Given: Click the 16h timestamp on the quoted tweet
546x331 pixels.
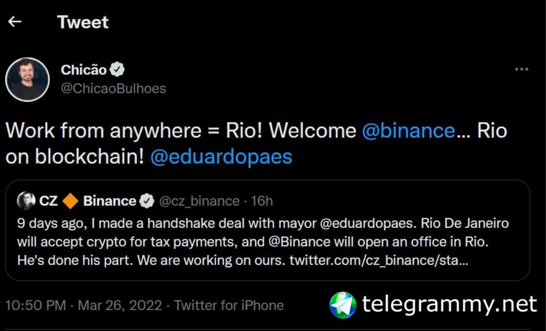Looking at the screenshot, I should click(x=262, y=201).
